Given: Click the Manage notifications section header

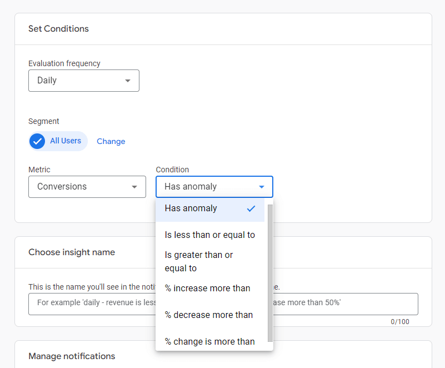Looking at the screenshot, I should click(72, 356).
